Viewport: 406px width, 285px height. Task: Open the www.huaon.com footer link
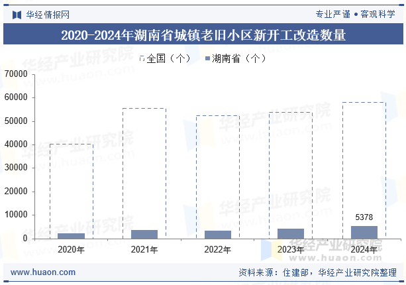click(43, 272)
